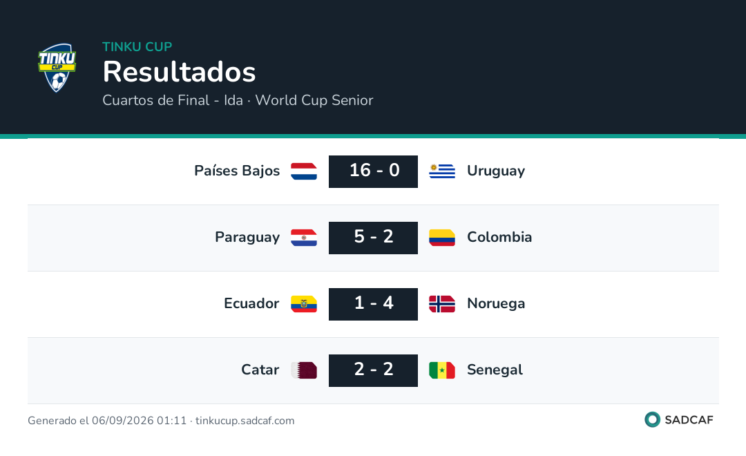This screenshot has height=456, width=746.
Task: Click the Países Bajos team name
Action: click(237, 171)
